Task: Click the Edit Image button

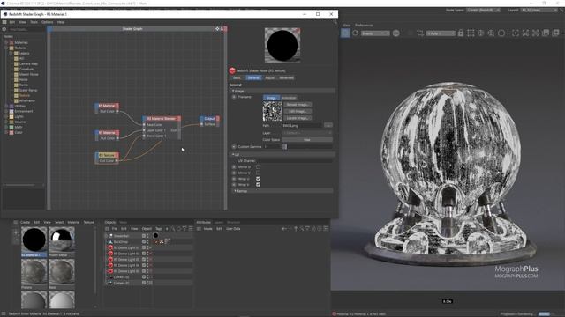Action: [298, 111]
